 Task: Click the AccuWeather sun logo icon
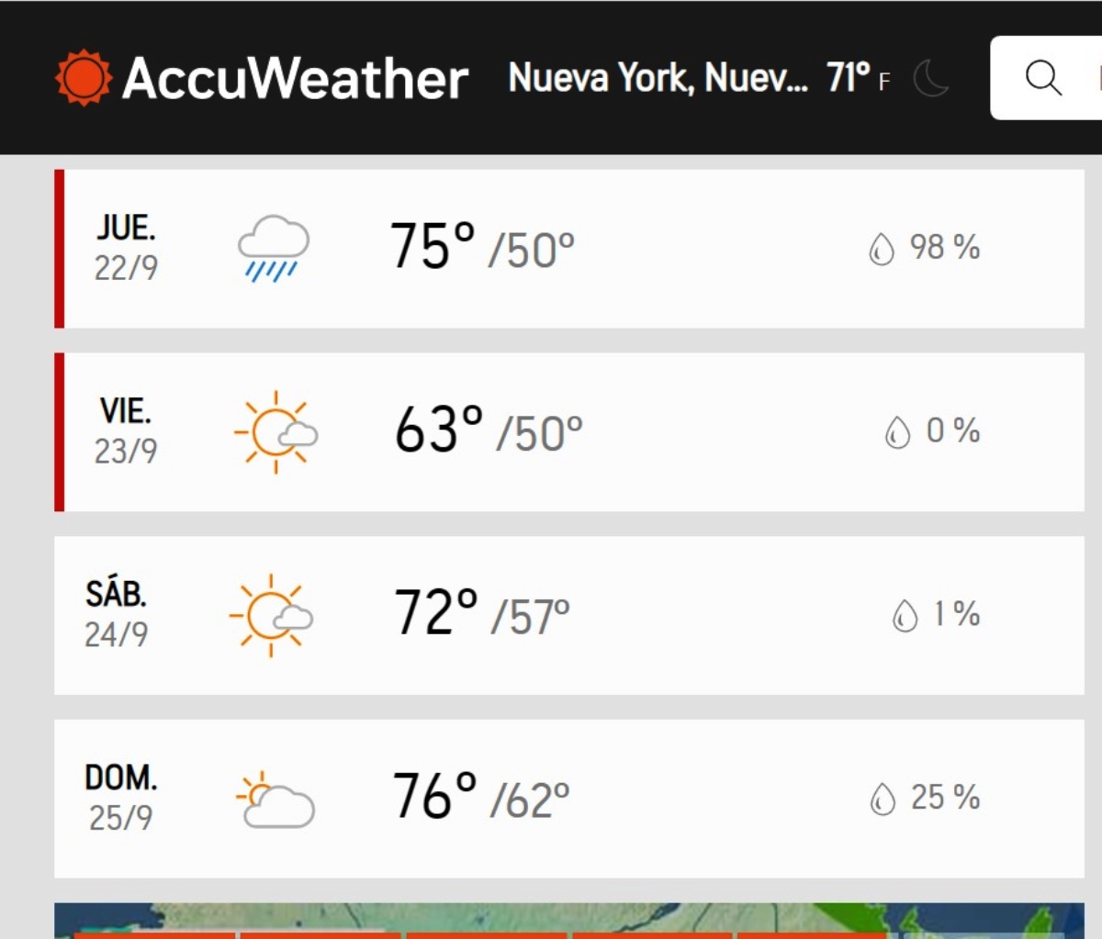[84, 78]
